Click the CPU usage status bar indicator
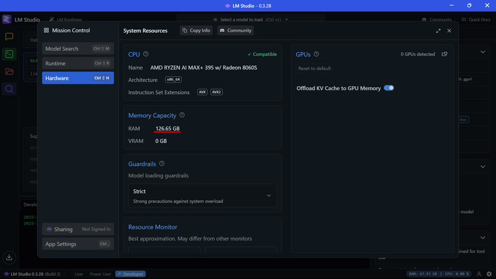Screen dimensions: 496x279 457,274
